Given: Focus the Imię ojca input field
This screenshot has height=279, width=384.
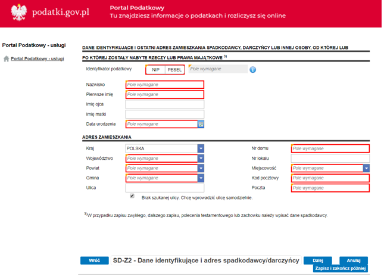Looking at the screenshot, I should click(164, 104).
